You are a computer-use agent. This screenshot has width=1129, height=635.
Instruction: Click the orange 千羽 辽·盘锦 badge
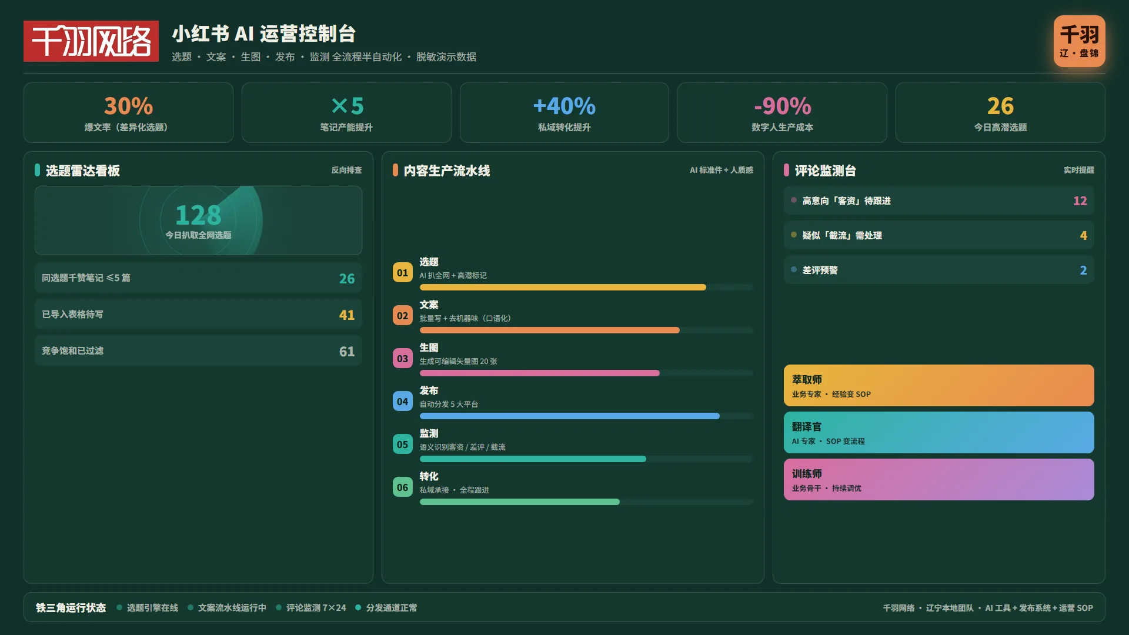[x=1079, y=41]
